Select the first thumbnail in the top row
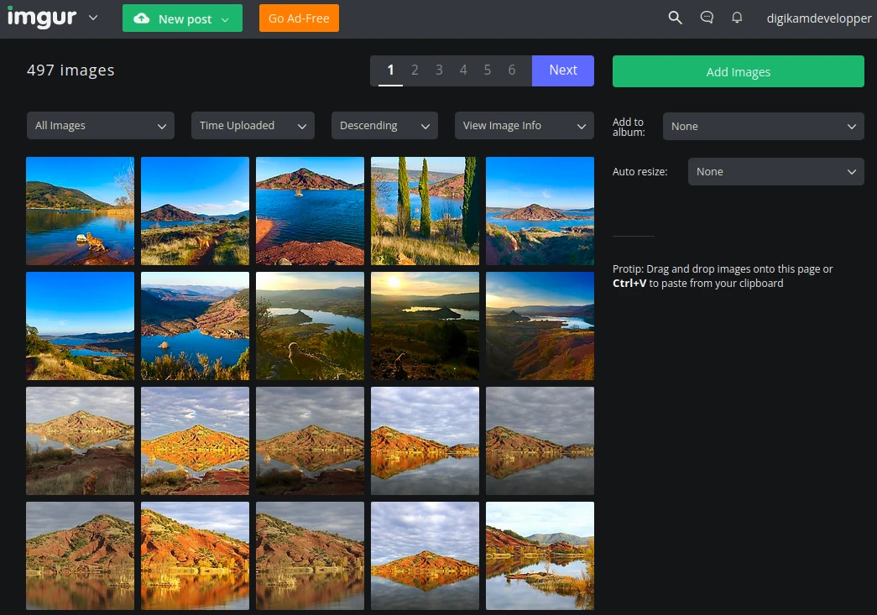 click(x=80, y=211)
